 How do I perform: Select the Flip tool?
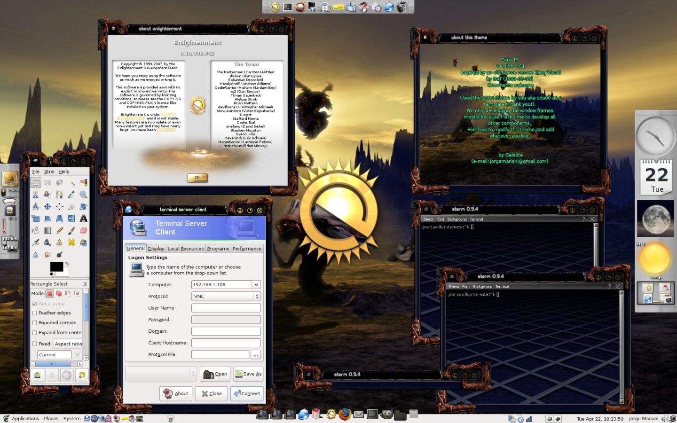pyautogui.click(x=71, y=219)
